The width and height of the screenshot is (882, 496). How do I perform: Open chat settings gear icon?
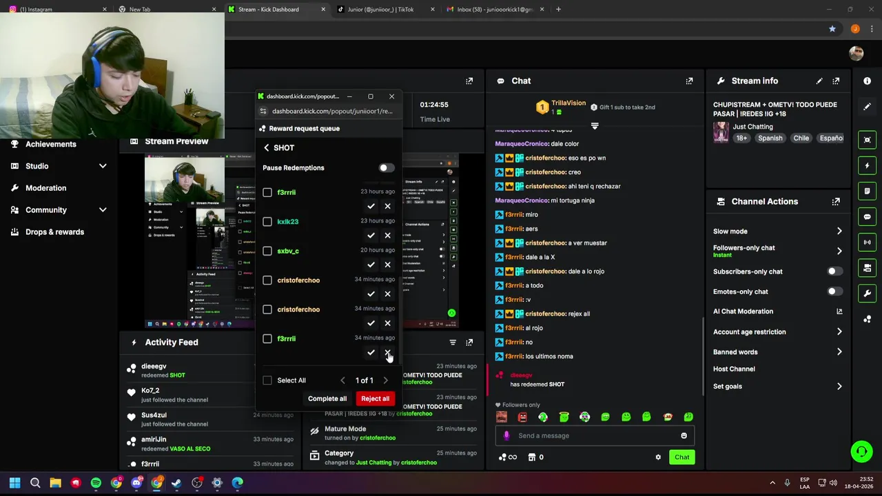[658, 457]
